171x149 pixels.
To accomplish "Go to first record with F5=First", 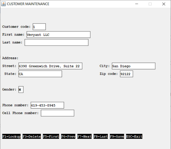I will tap(51, 137).
